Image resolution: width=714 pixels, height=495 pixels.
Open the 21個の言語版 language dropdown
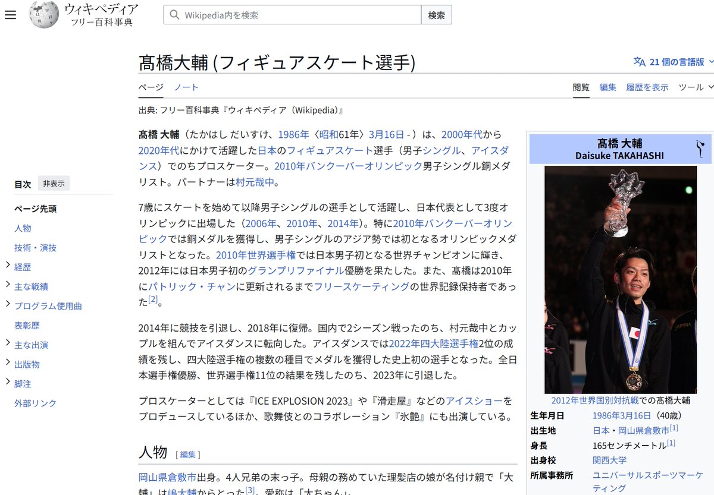[674, 62]
